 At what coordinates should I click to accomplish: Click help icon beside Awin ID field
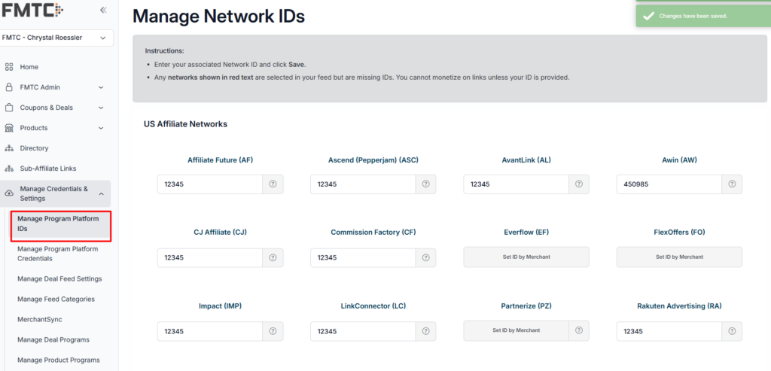click(x=731, y=184)
